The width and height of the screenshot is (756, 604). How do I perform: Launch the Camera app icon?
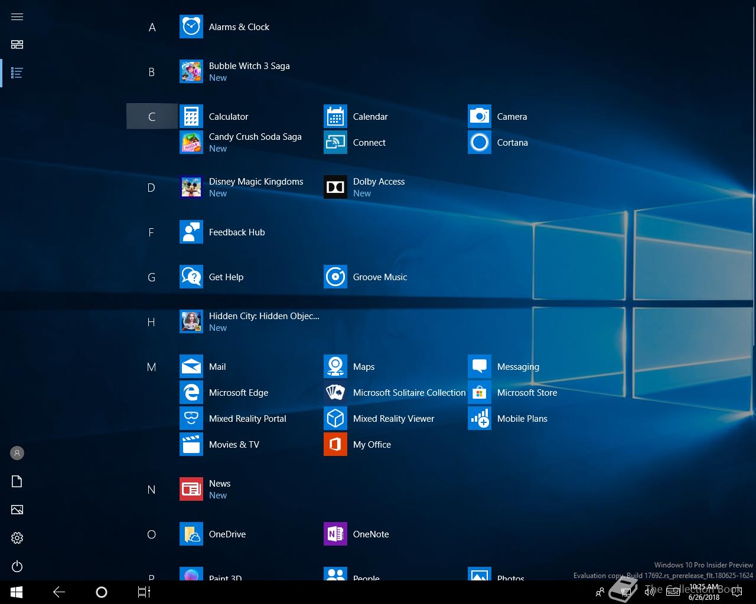click(480, 117)
